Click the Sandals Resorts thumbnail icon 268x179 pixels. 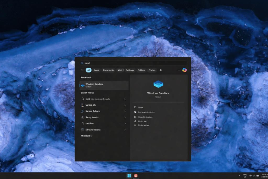click(82, 130)
